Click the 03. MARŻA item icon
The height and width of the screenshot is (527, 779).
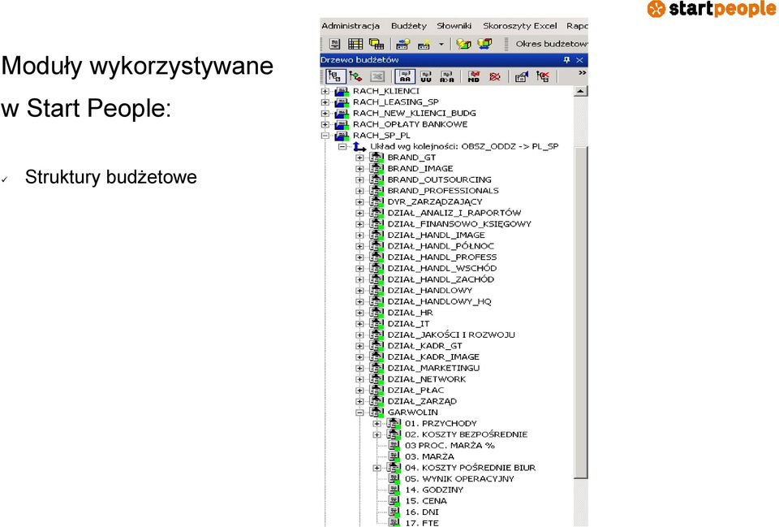[x=394, y=456]
